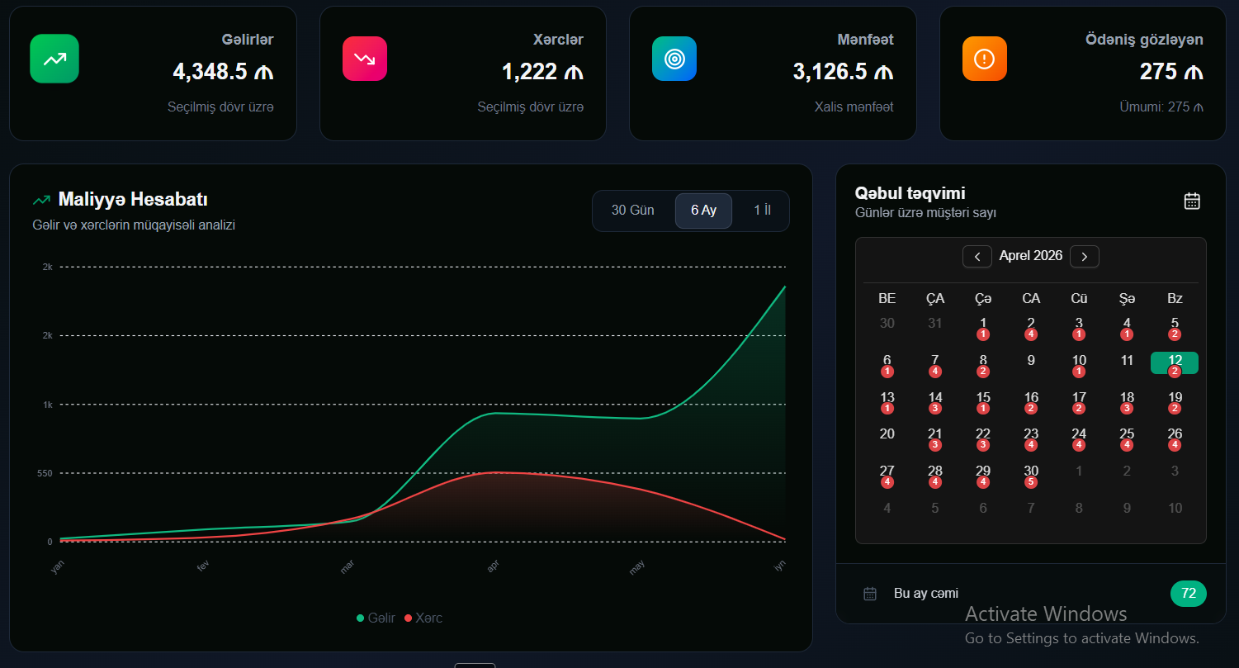Go to the next month in calendar
The height and width of the screenshot is (668, 1239).
[x=1085, y=257]
